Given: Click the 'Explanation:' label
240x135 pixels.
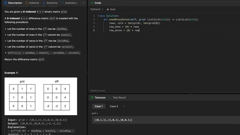Looking at the screenshot, I should (x=17, y=127).
